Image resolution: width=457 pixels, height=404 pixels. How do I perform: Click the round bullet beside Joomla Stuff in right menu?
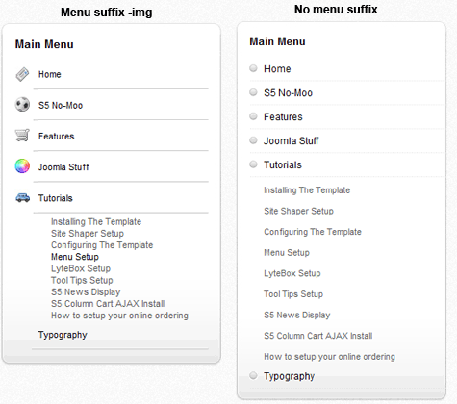pyautogui.click(x=253, y=140)
